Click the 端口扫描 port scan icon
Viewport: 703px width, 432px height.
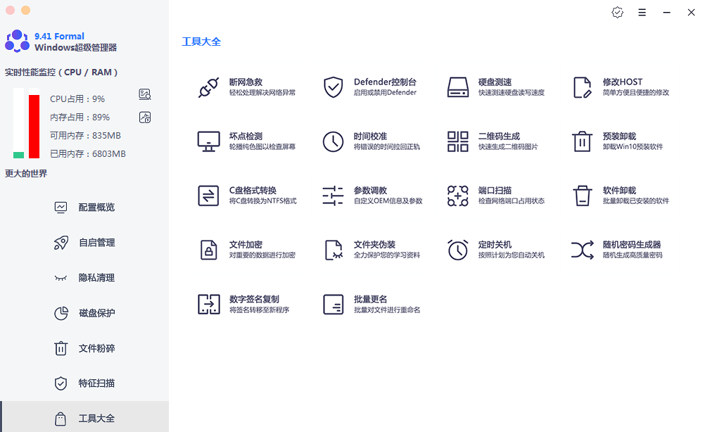point(458,196)
